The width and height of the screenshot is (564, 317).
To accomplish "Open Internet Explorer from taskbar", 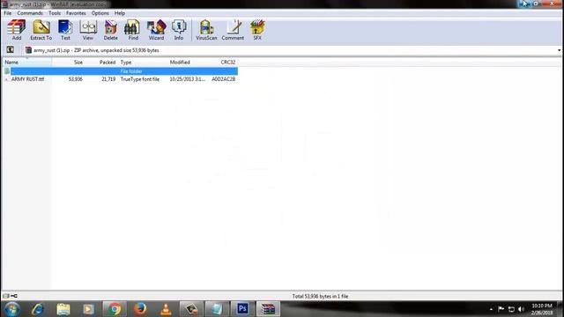I will [x=37, y=309].
